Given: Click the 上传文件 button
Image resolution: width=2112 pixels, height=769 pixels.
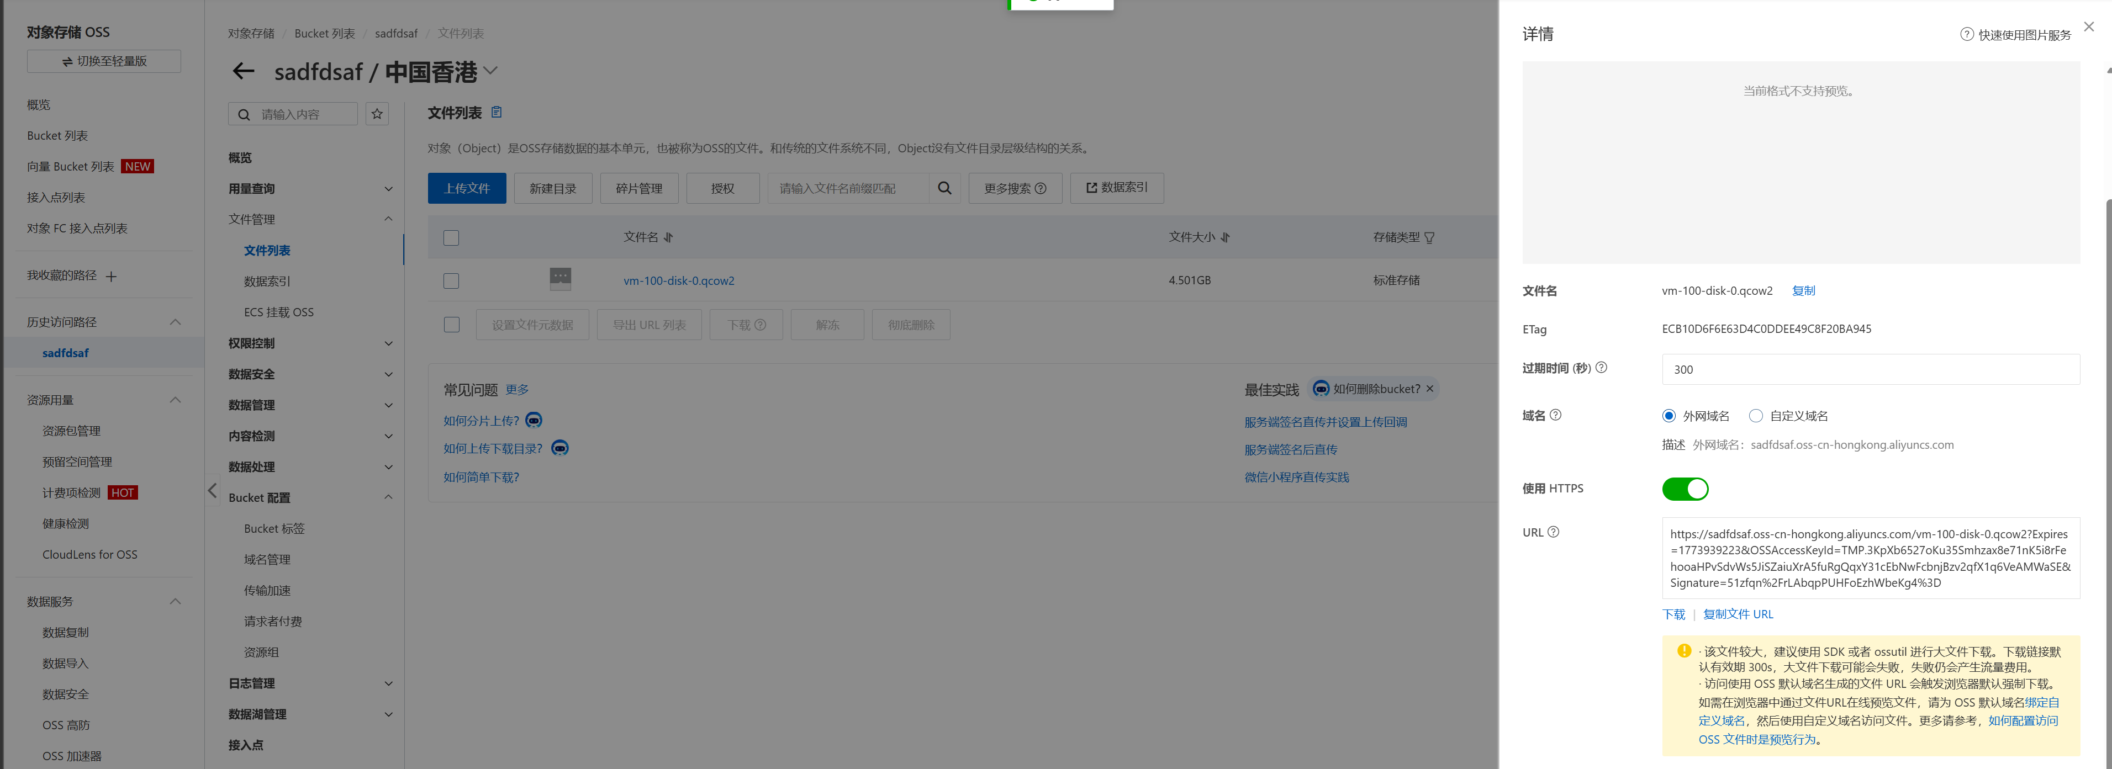Looking at the screenshot, I should tap(467, 189).
